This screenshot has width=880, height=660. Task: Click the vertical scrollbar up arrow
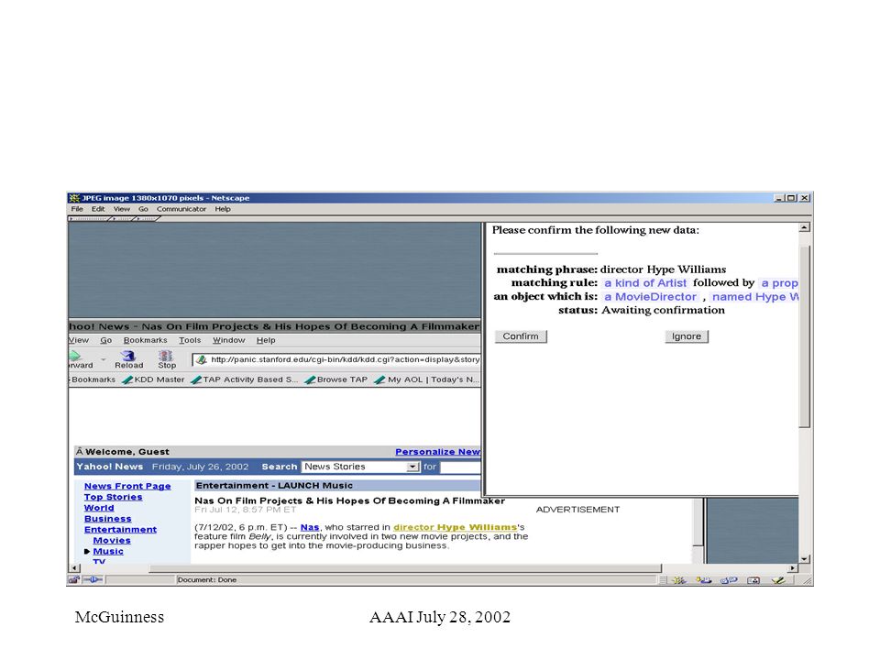coord(805,227)
